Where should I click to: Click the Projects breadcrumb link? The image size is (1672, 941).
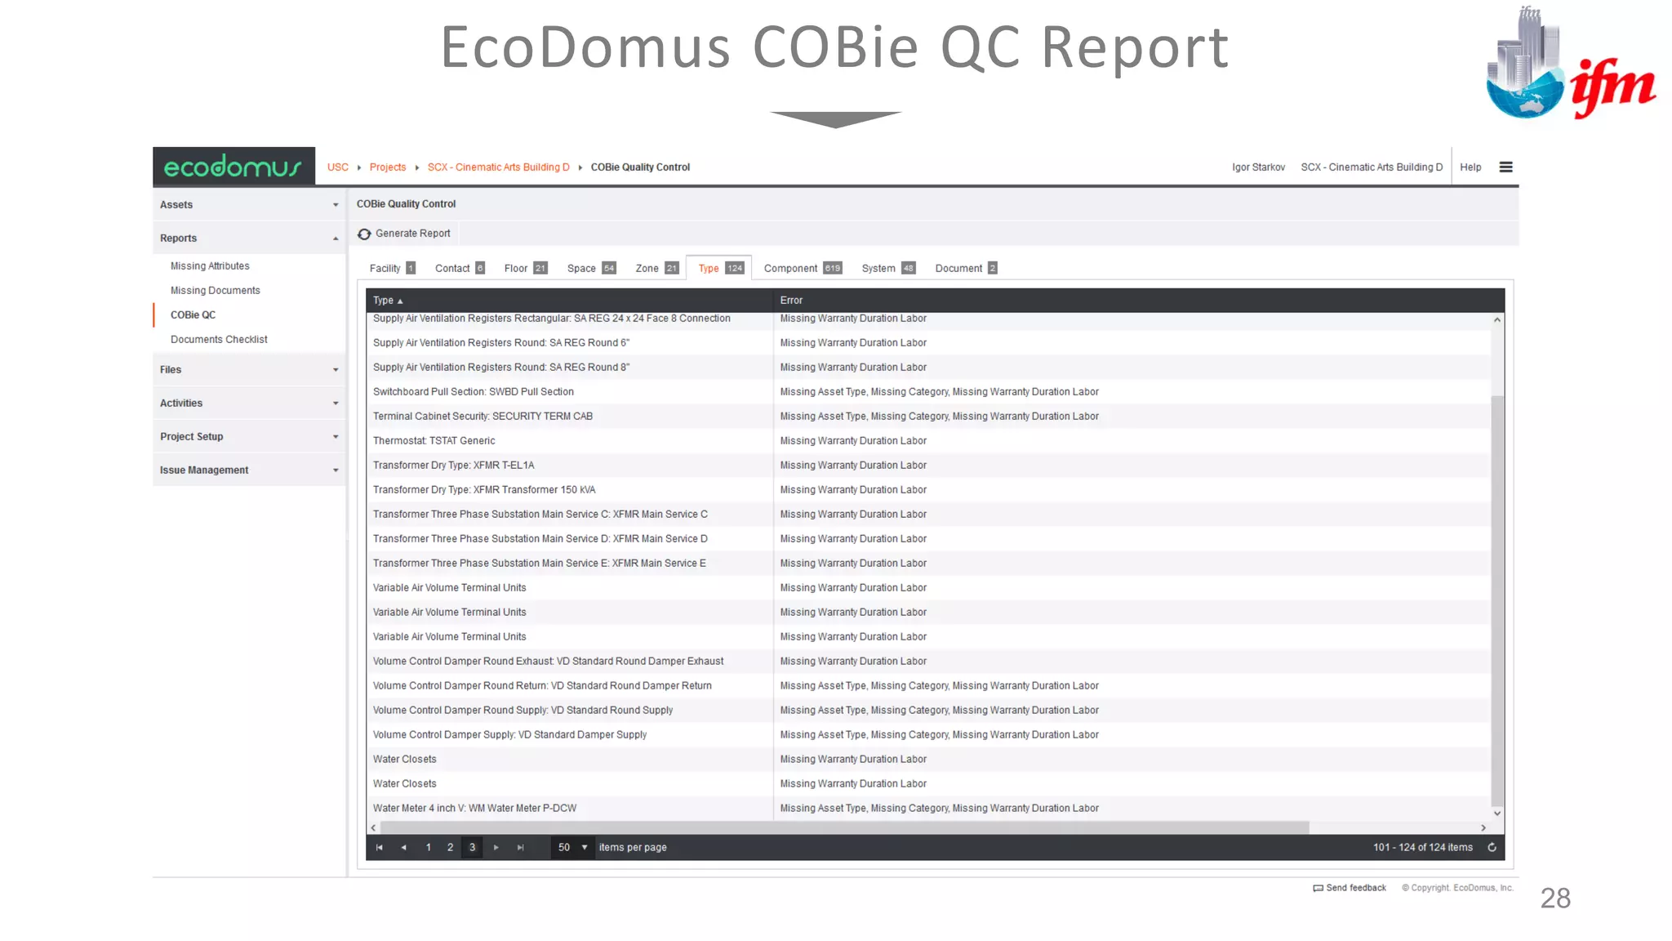388,167
